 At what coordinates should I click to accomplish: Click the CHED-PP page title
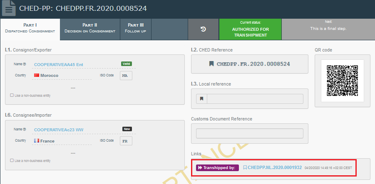(x=83, y=8)
